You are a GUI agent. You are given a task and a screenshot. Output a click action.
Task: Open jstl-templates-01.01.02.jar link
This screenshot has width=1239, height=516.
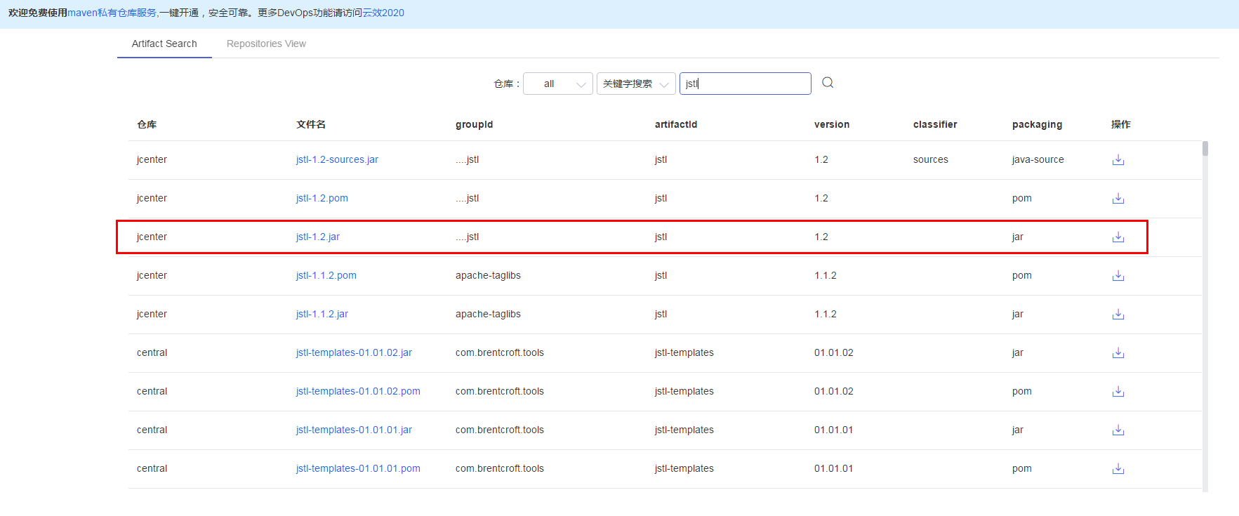pyautogui.click(x=354, y=352)
